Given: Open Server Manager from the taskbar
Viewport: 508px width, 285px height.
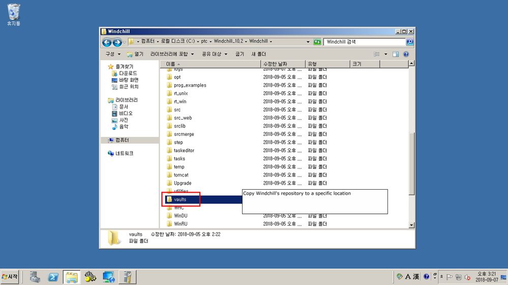Looking at the screenshot, I should (35, 277).
